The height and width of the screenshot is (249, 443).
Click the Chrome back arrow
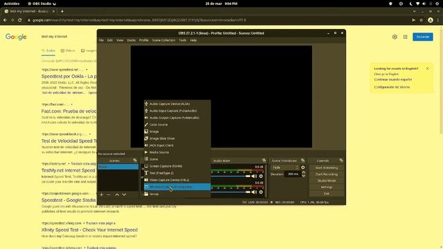pos(5,20)
